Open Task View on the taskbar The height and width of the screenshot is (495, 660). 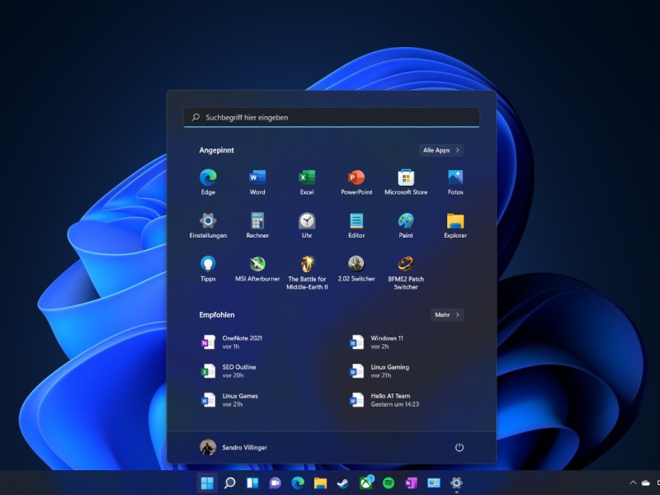252,483
